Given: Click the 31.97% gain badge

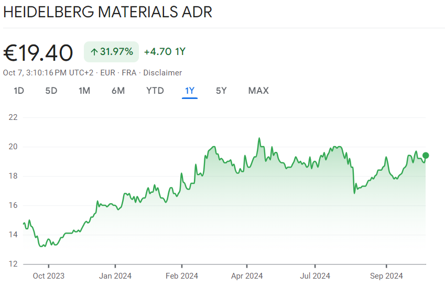Looking at the screenshot, I should 111,52.
